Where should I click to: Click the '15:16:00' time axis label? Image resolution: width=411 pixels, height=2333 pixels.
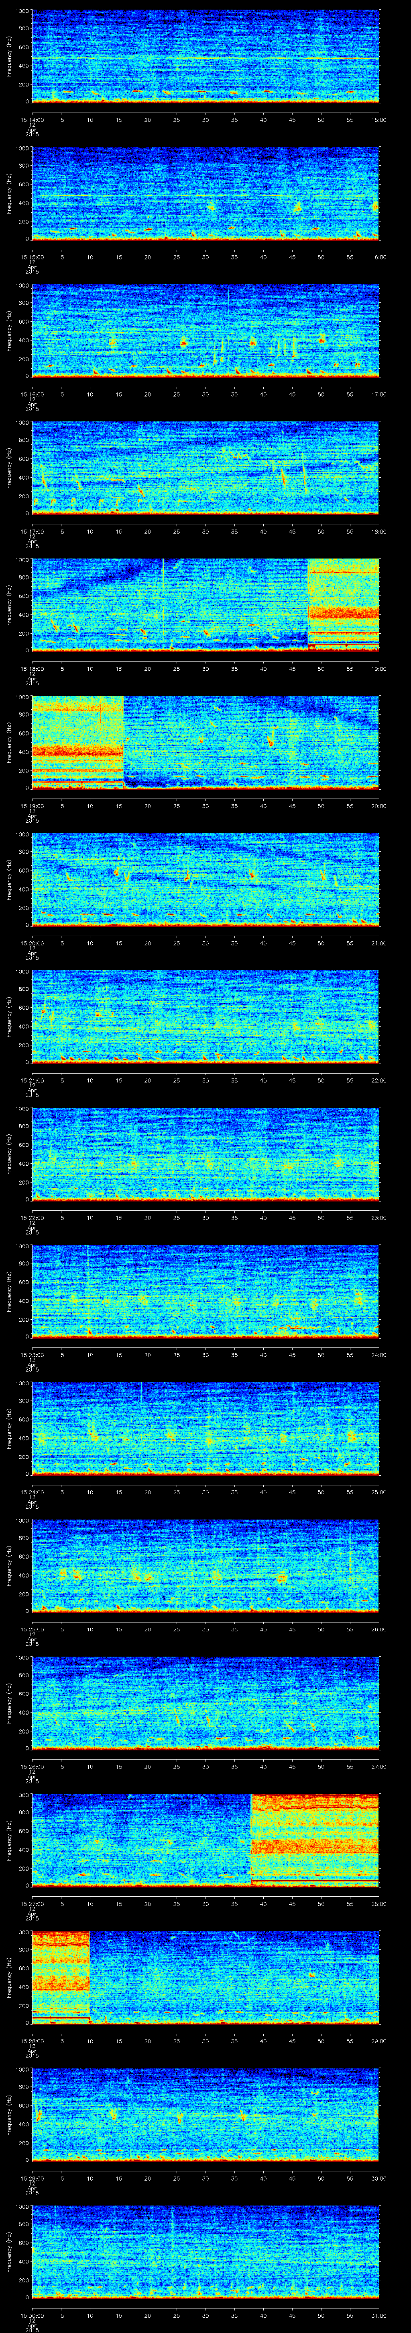pyautogui.click(x=32, y=393)
